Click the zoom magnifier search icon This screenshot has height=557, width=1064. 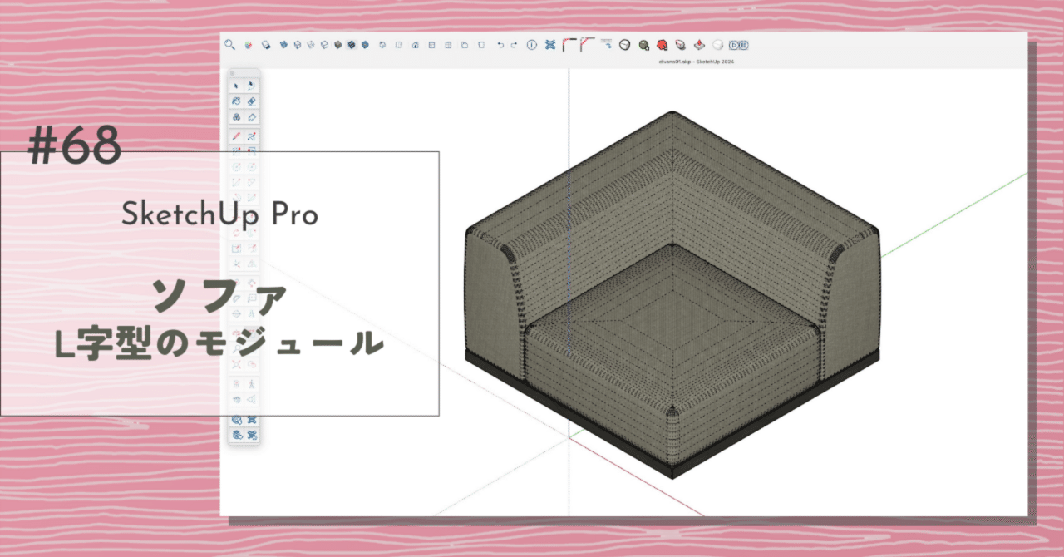[x=229, y=46]
